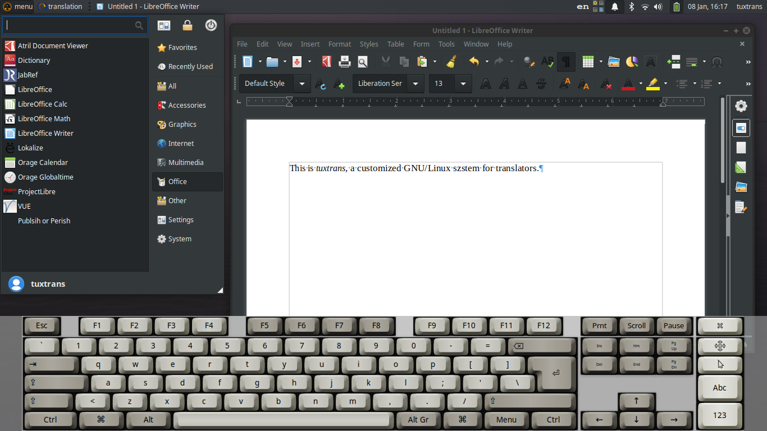Insert an image from the toolbar
Viewport: 767px width, 431px height.
coord(614,61)
